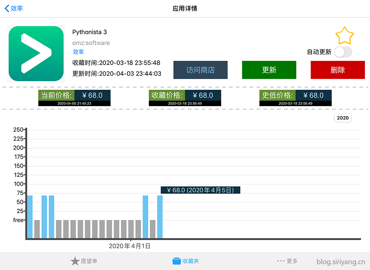
Task: Select the last blue bar in chart
Action: click(x=160, y=217)
